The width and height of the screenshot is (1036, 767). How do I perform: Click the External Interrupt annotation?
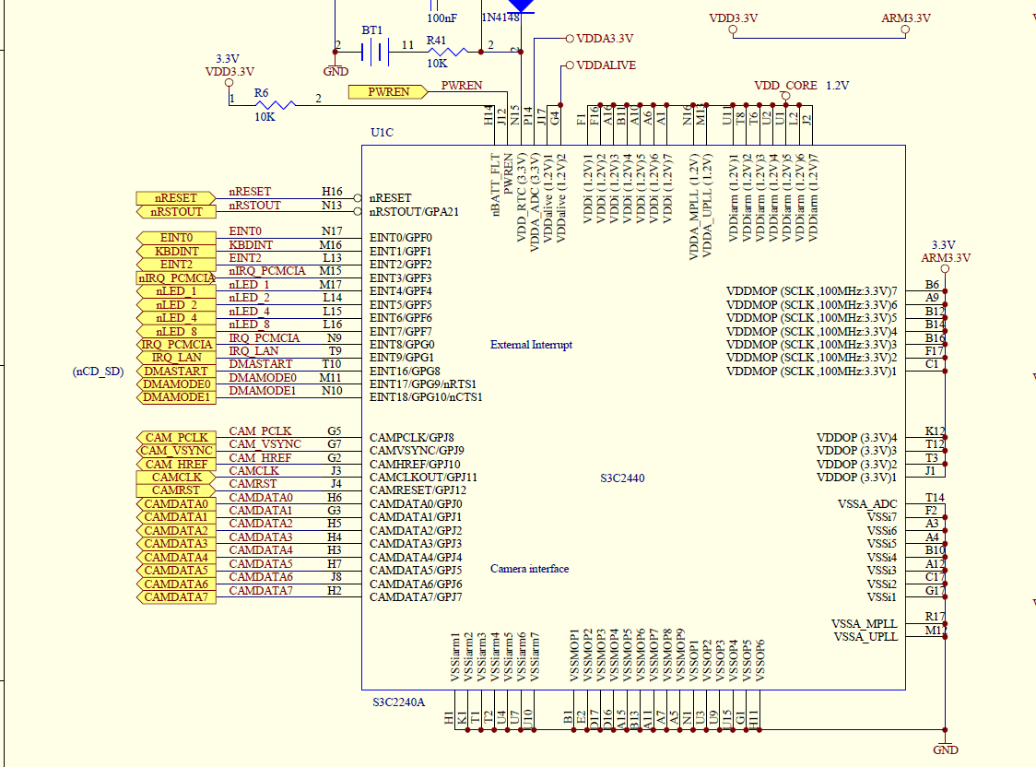click(531, 345)
